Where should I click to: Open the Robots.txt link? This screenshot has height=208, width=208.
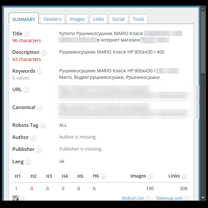(x=133, y=198)
